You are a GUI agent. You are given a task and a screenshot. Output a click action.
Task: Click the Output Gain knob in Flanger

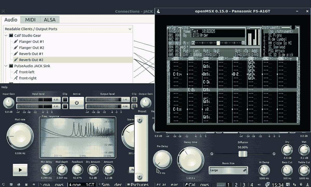(x=146, y=103)
